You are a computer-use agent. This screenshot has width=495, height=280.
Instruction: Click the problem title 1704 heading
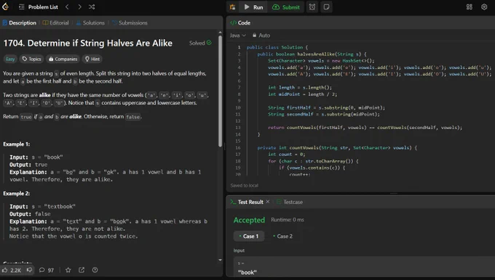pyautogui.click(x=88, y=43)
